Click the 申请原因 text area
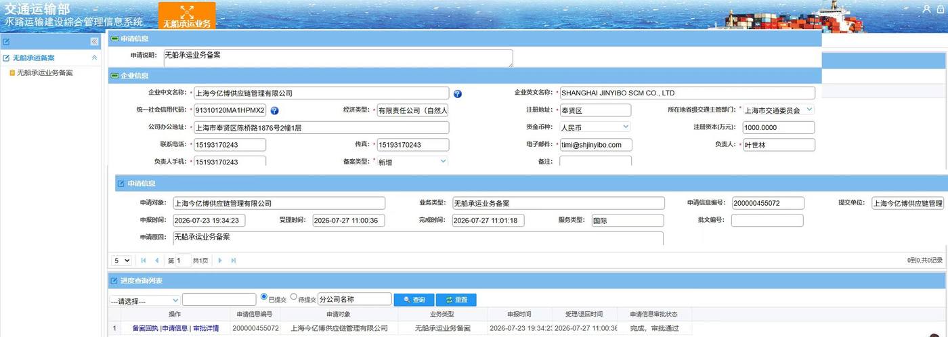948x337 pixels. (x=418, y=238)
